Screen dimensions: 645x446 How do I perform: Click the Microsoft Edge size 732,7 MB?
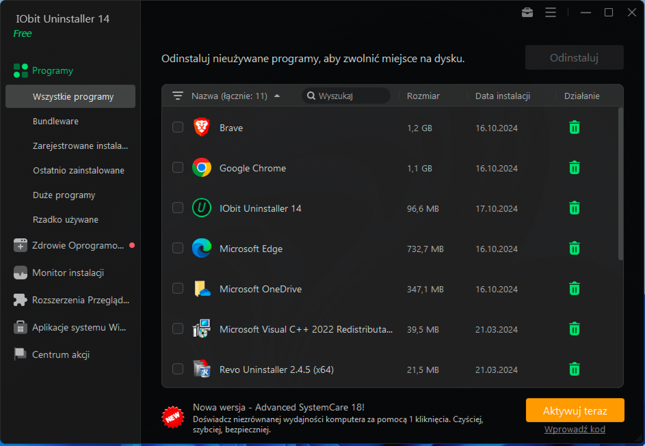425,249
